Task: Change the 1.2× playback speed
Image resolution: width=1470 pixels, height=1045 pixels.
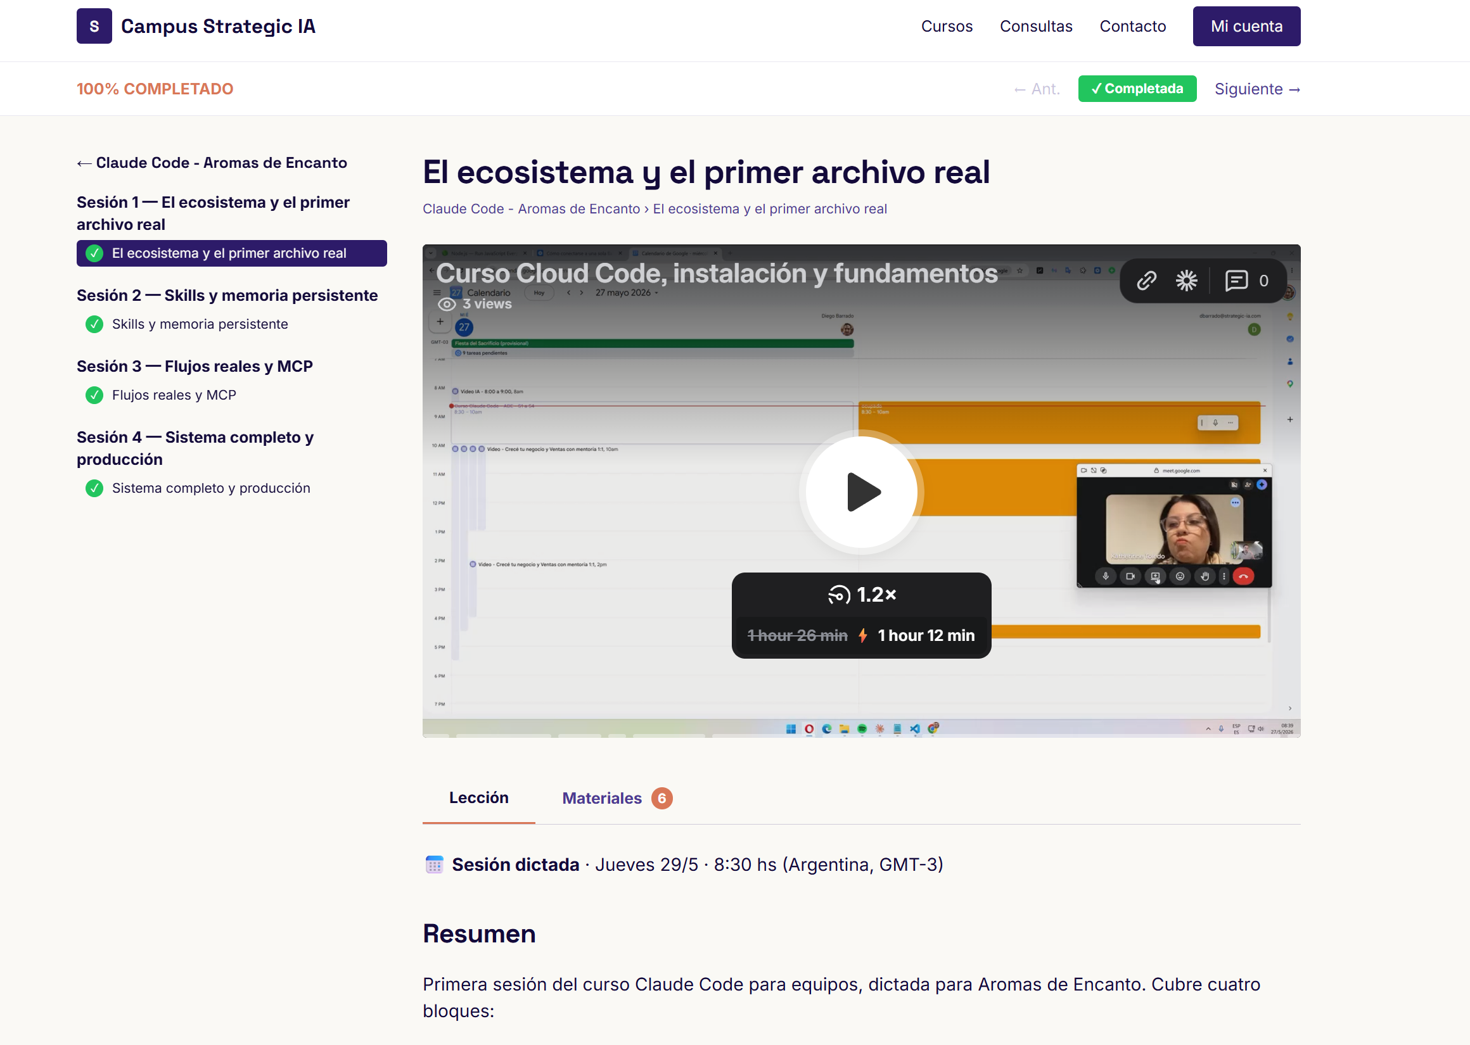Action: pyautogui.click(x=862, y=595)
